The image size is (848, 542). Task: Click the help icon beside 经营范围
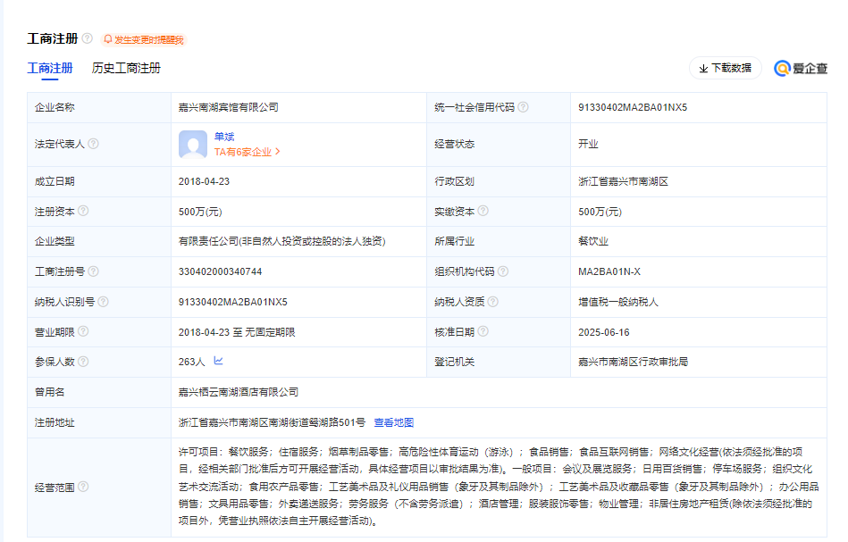click(83, 487)
